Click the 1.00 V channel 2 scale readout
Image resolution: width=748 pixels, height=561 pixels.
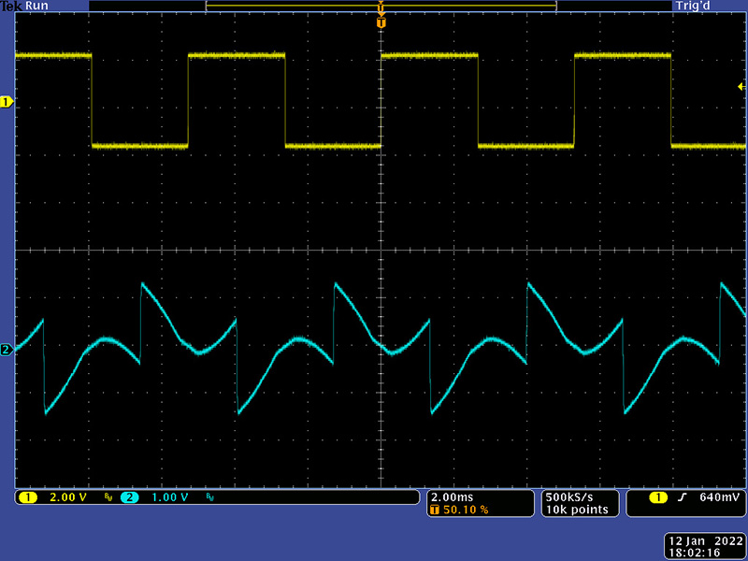(167, 496)
